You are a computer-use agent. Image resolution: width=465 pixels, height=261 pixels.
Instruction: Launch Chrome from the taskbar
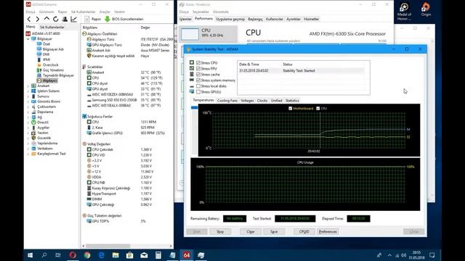pos(87,255)
